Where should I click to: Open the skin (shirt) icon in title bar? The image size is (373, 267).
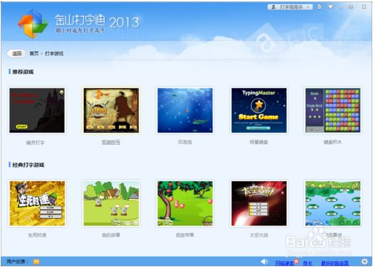tap(331, 7)
